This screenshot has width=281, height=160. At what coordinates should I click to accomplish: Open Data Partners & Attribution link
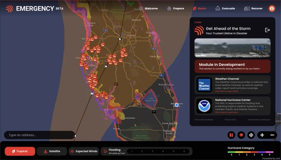(259, 120)
